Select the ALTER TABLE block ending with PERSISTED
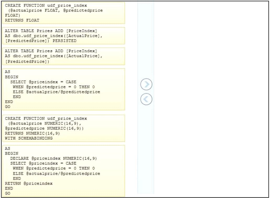 [x=64, y=36]
